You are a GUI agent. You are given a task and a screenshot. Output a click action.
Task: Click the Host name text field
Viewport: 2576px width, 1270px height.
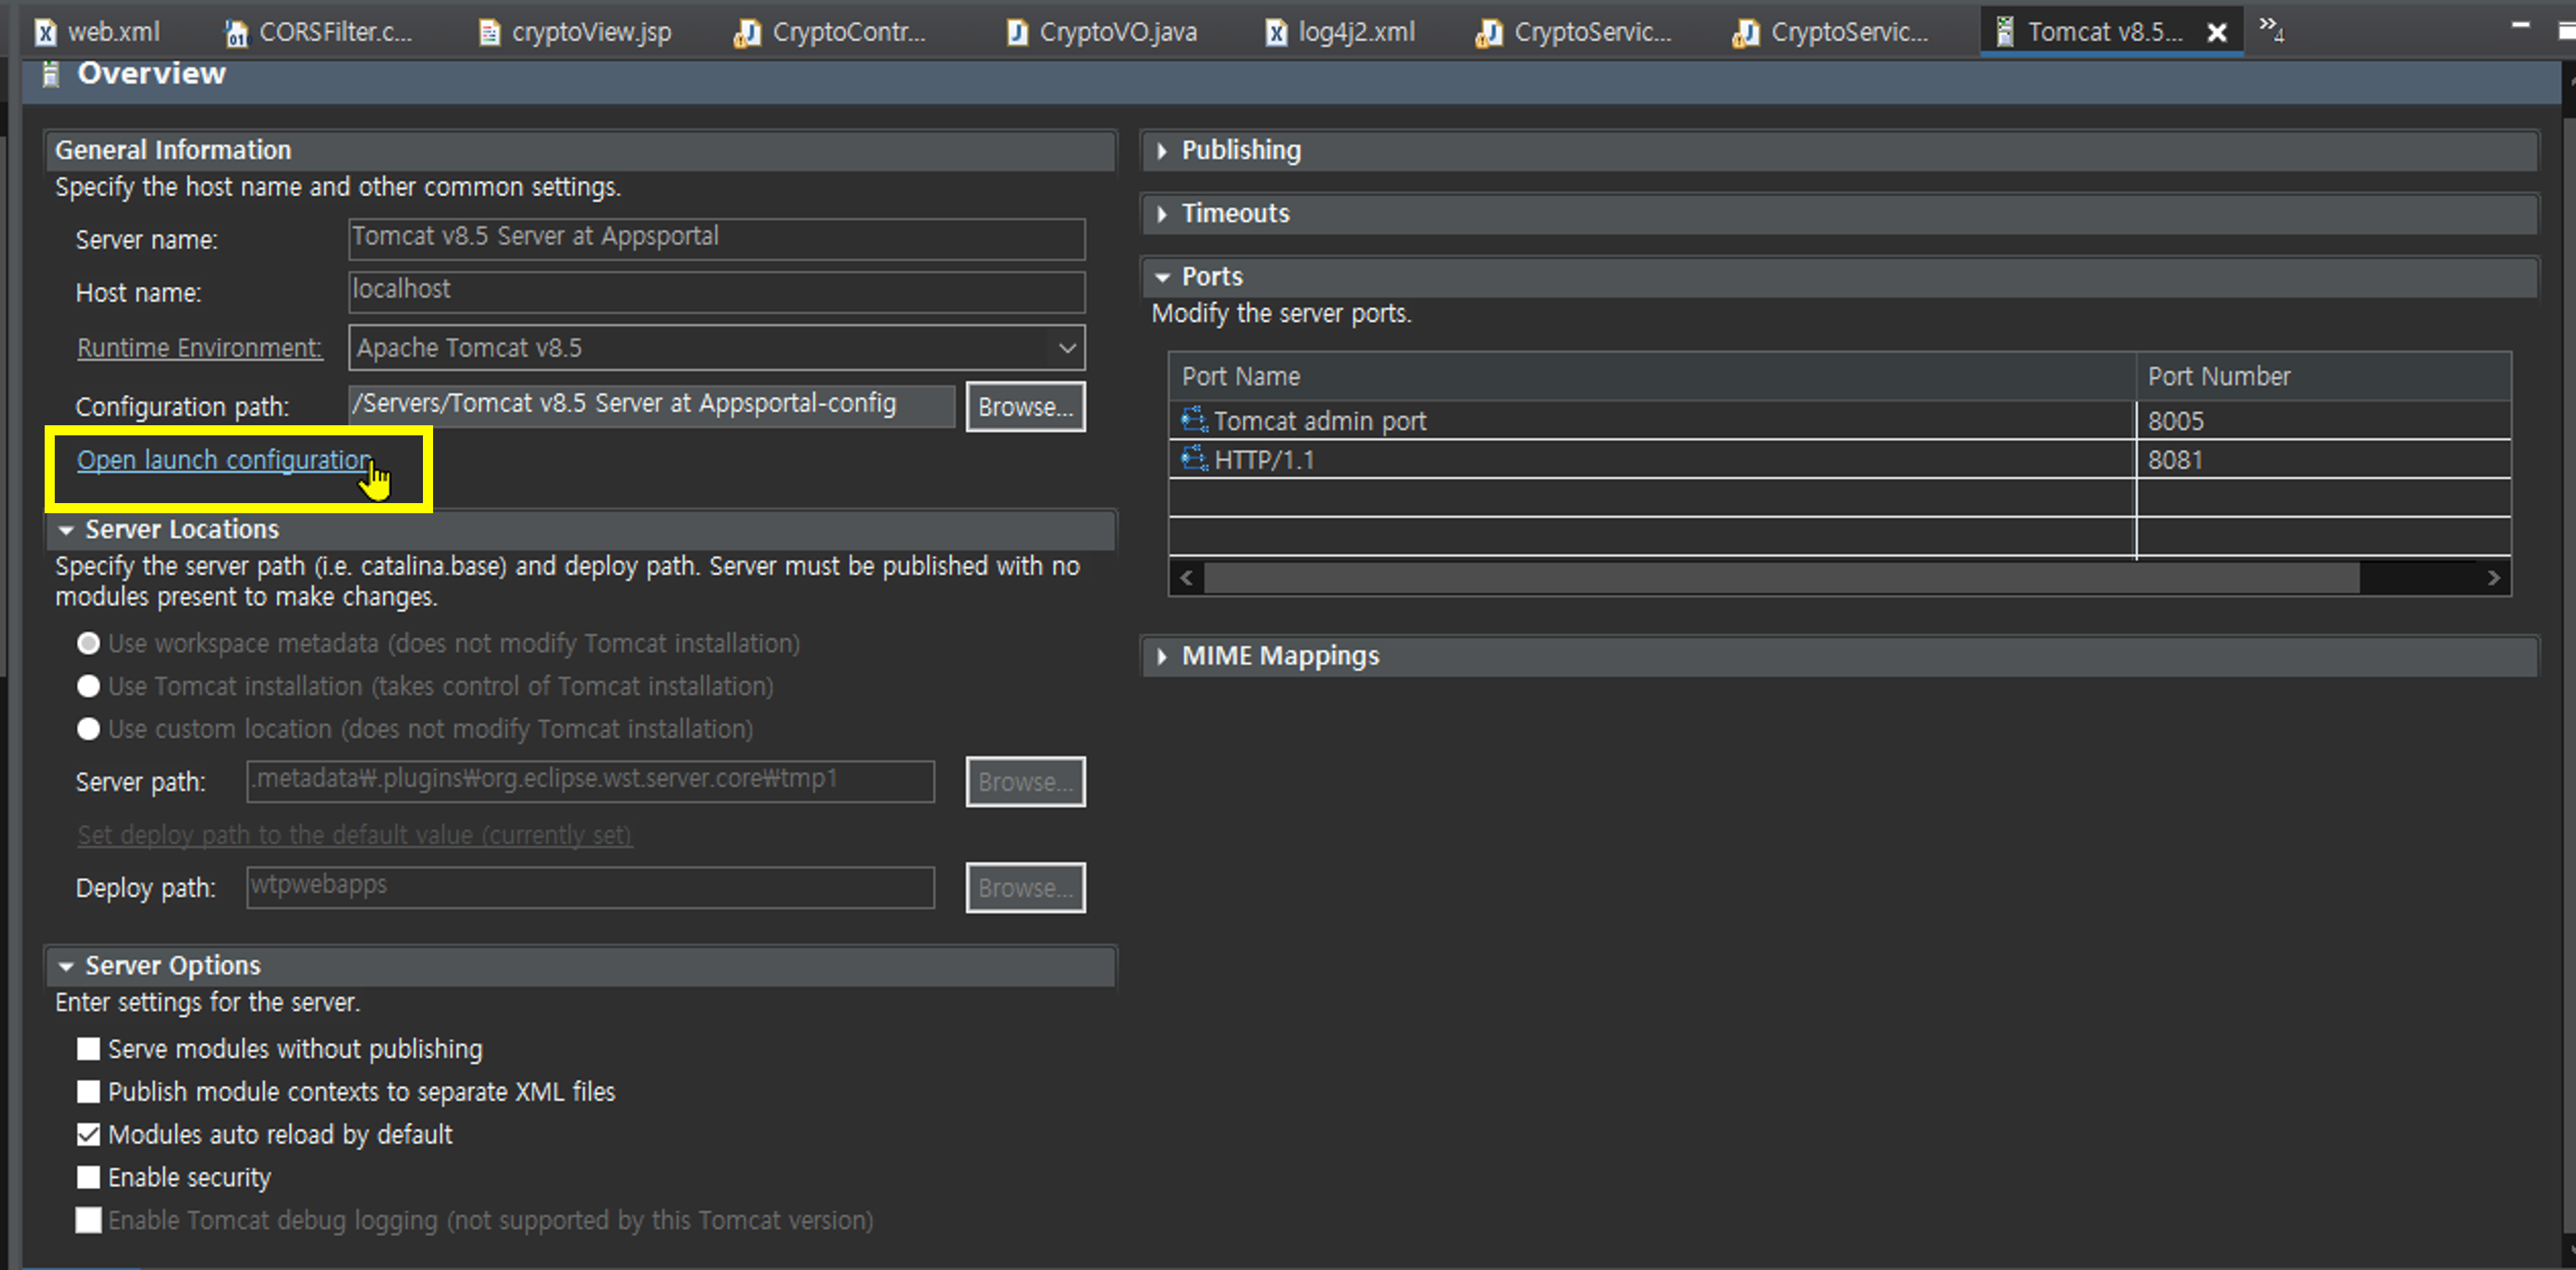tap(716, 291)
